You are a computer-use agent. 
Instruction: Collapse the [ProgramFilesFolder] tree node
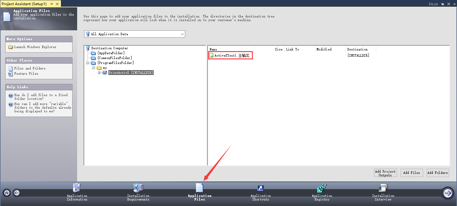click(x=88, y=63)
